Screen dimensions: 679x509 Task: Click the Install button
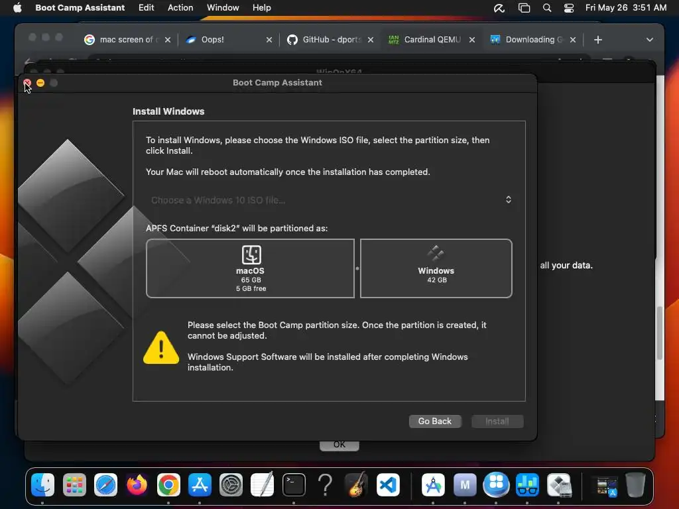(497, 421)
